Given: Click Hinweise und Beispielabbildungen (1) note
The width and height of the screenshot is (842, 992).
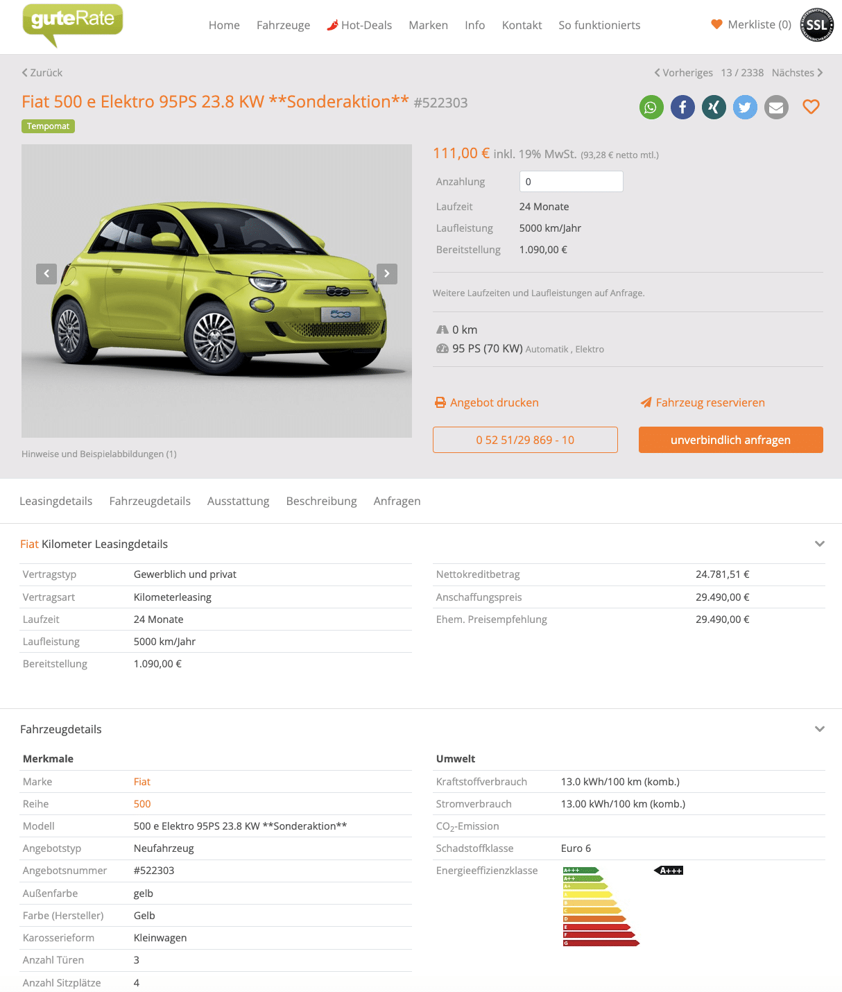Looking at the screenshot, I should (99, 454).
